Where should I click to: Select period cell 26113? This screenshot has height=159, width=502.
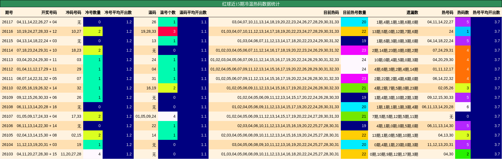click(7, 60)
